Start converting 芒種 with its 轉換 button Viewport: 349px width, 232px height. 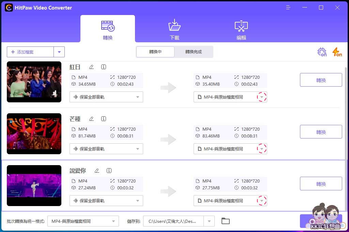coord(321,132)
